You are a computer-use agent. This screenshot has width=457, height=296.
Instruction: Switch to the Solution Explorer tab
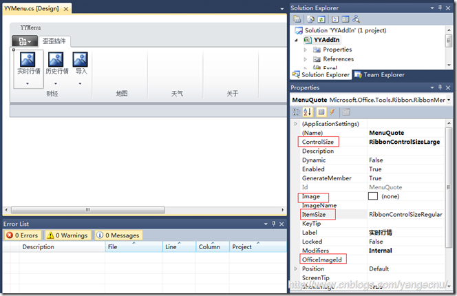pyautogui.click(x=321, y=74)
